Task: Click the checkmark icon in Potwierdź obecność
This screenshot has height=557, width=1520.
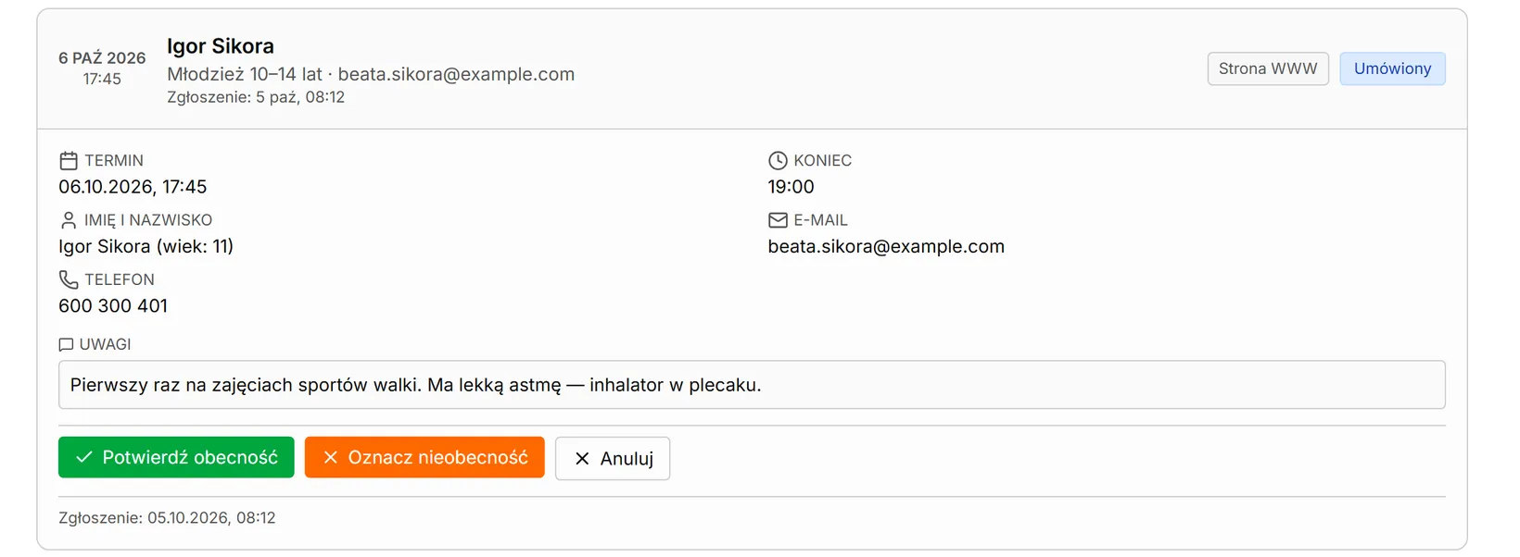Action: coord(84,457)
